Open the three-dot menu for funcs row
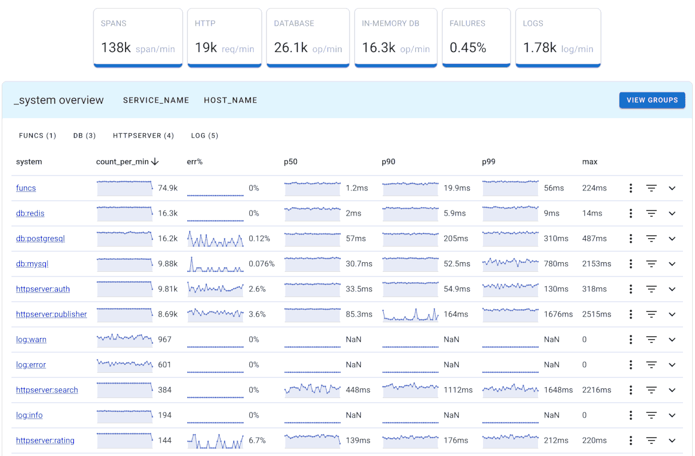Screen dimensions: 695x456 point(630,188)
